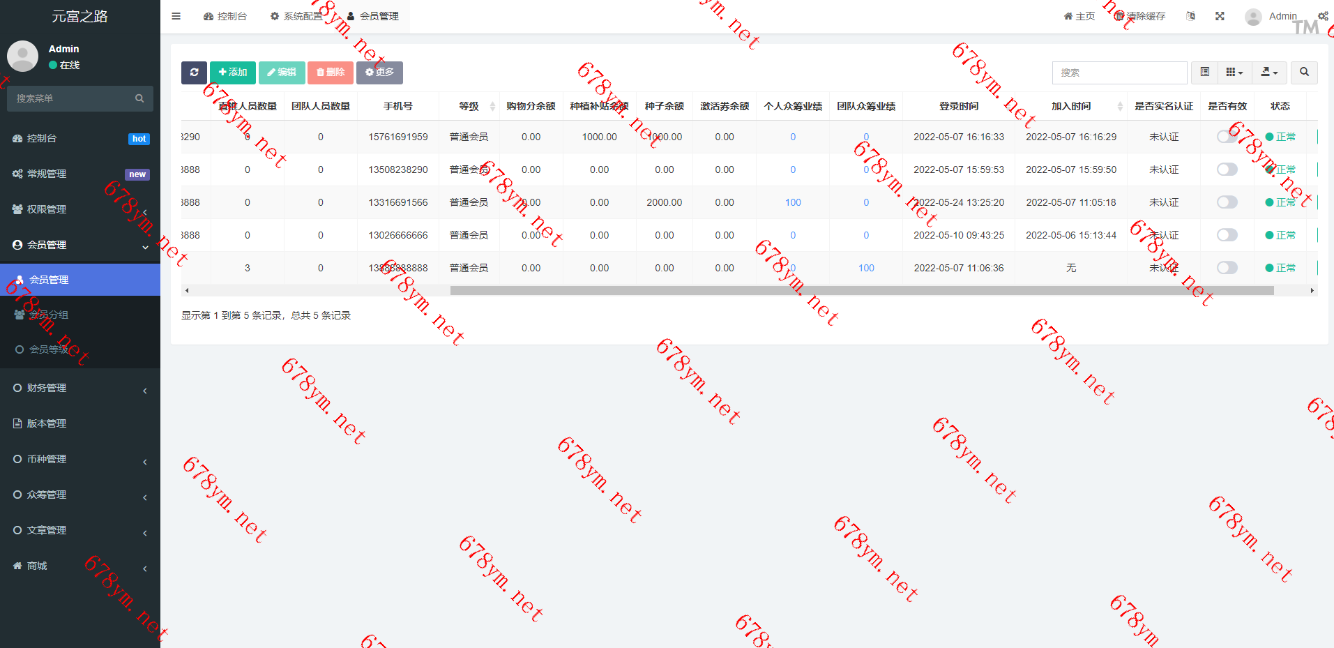Toggle valid switch in last table row
The image size is (1334, 648).
coord(1227,268)
